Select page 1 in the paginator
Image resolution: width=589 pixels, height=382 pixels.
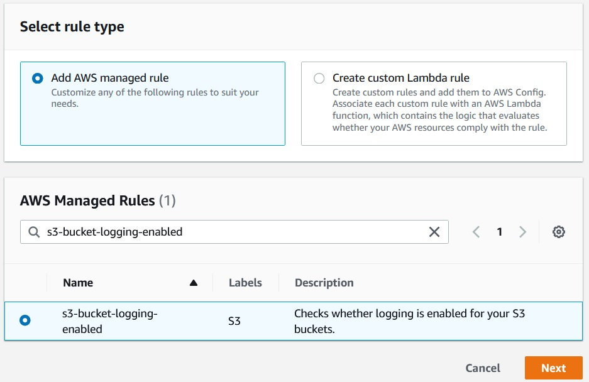point(499,232)
